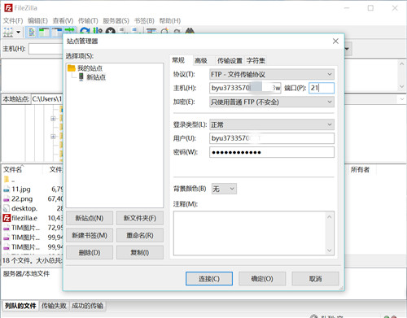407x318 pixels.
Task: Click the quickconnect 主机(H) field in main window
Action: click(46, 49)
